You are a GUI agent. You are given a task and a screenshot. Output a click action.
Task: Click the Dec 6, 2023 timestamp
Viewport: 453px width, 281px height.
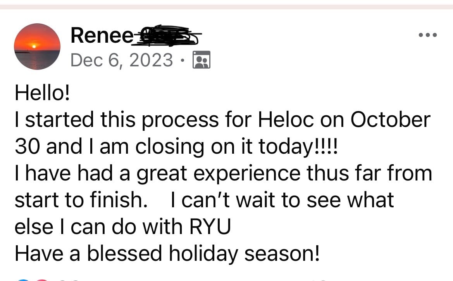pyautogui.click(x=122, y=60)
